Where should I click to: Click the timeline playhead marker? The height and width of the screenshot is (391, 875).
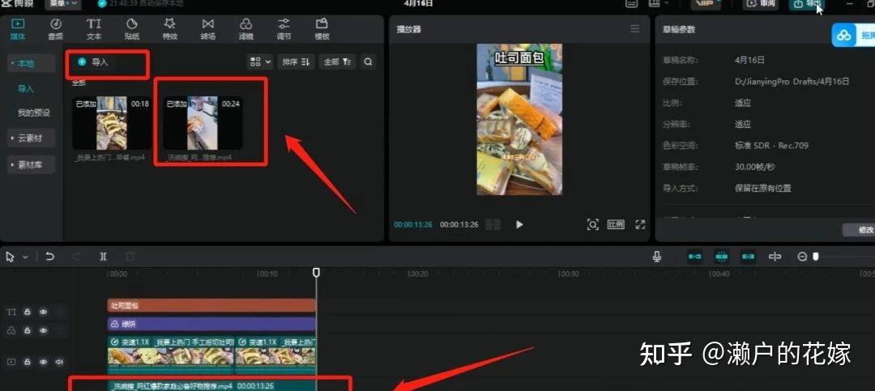click(x=316, y=272)
